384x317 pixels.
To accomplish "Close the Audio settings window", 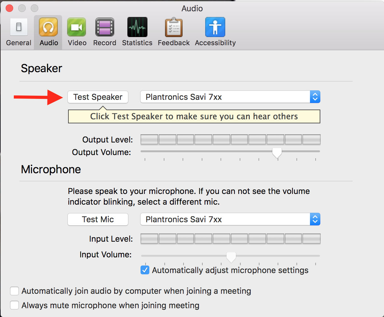I will coord(9,8).
